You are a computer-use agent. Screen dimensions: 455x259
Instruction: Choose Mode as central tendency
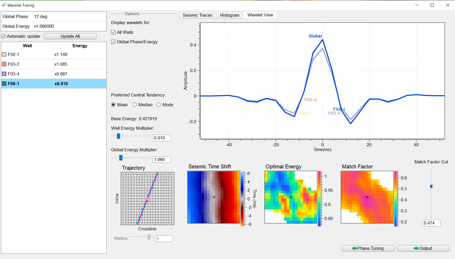[x=159, y=105]
